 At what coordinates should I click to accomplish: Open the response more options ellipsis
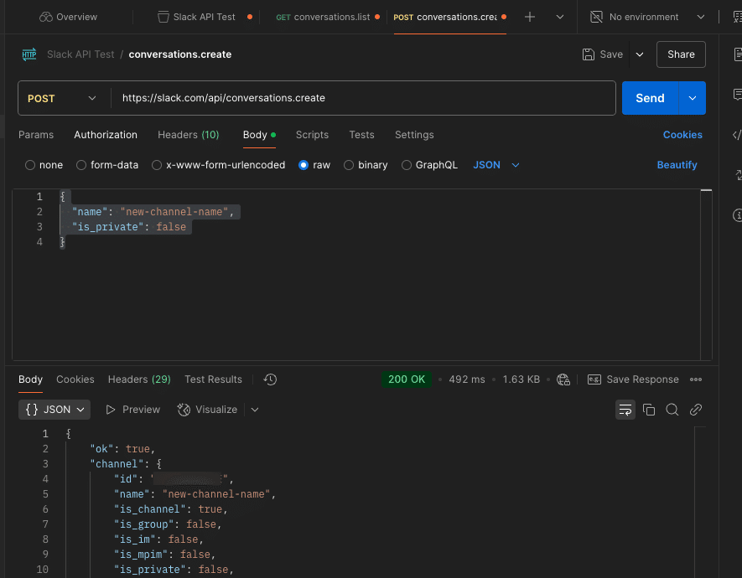pyautogui.click(x=696, y=379)
